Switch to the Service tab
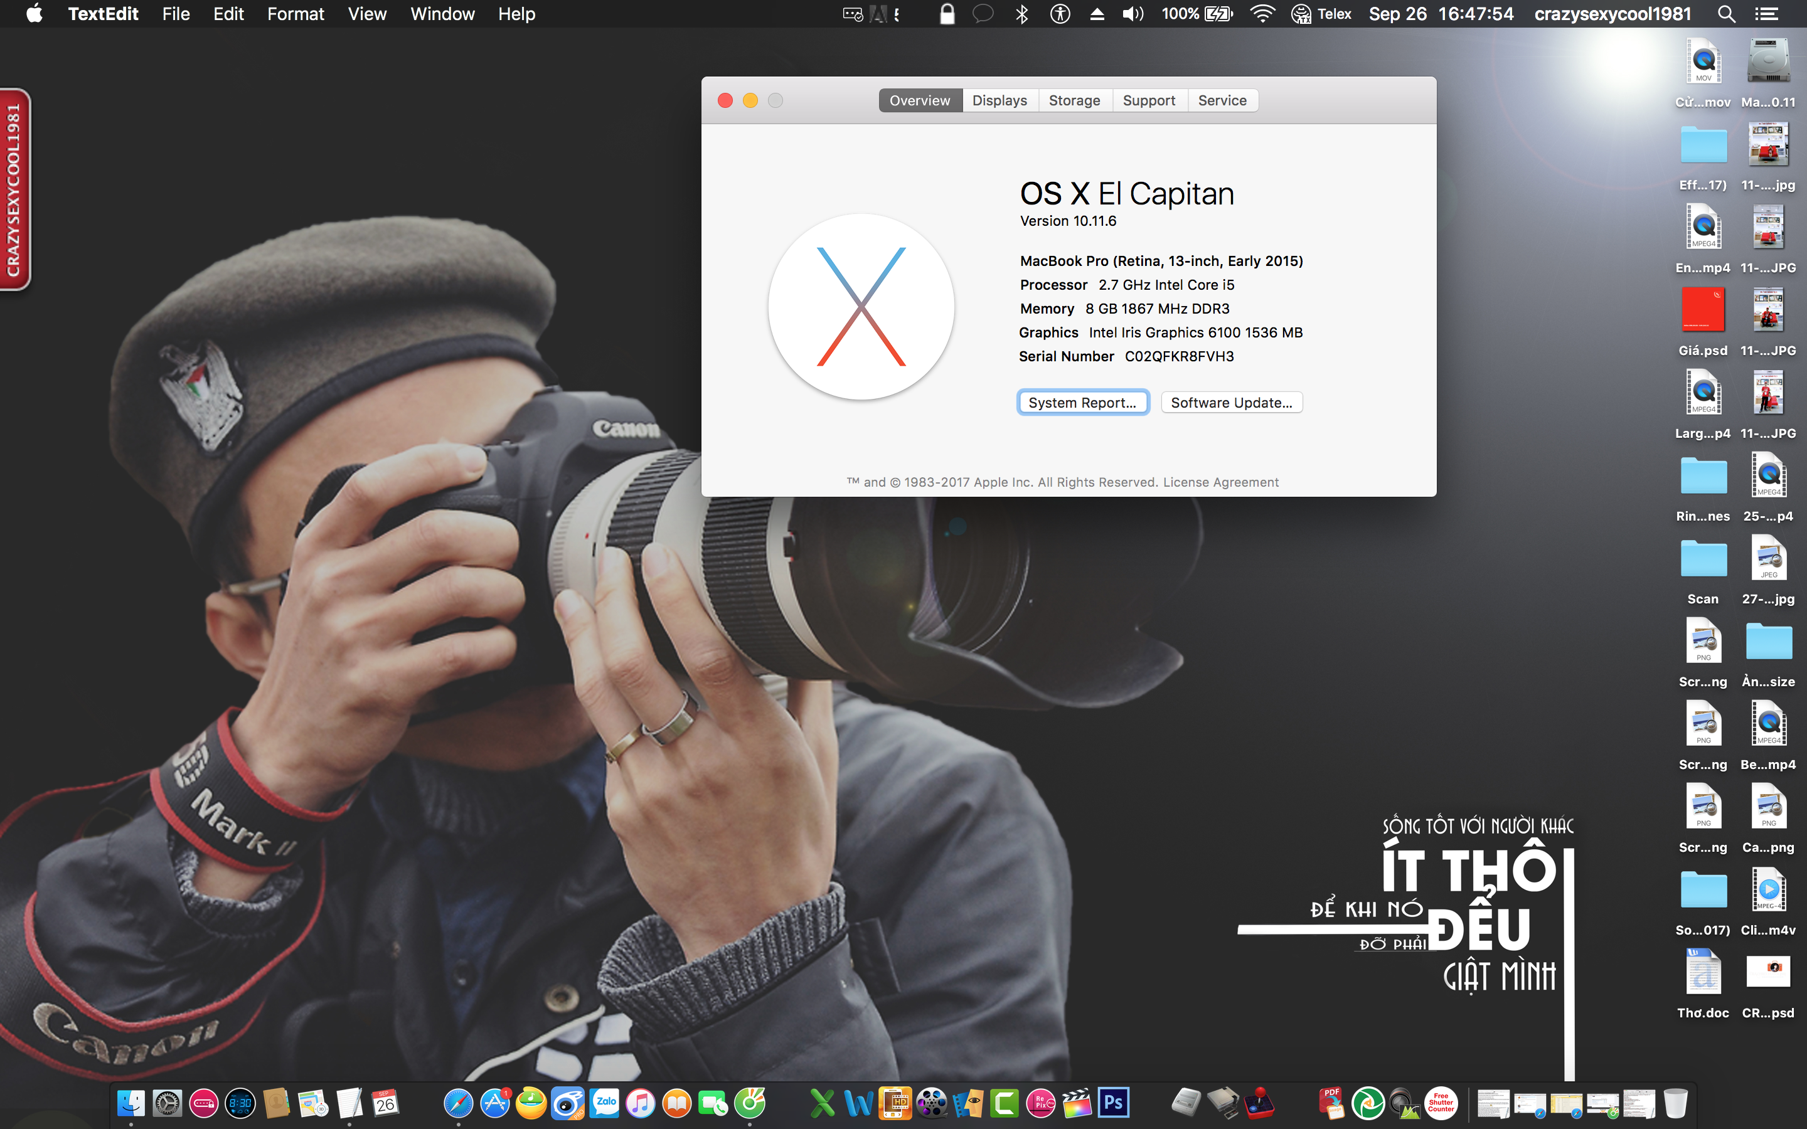 tap(1222, 101)
